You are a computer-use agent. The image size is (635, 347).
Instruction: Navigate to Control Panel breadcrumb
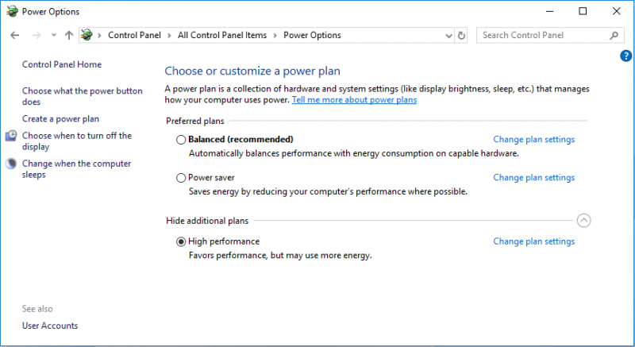click(x=134, y=35)
